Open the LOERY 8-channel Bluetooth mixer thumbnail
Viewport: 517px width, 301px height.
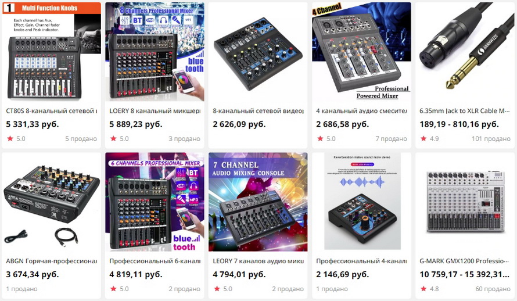(x=155, y=52)
